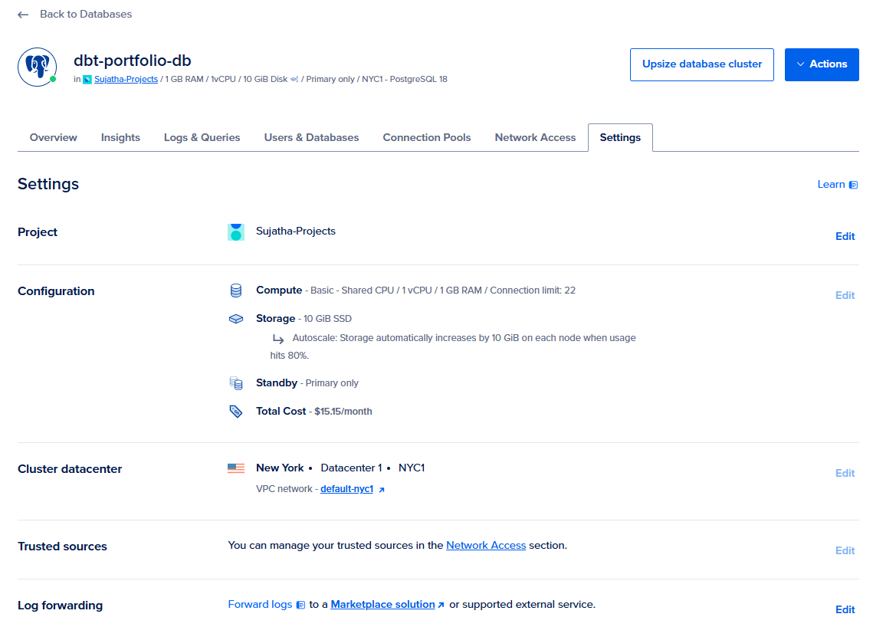
Task: Click the Storage disk icon
Action: tap(236, 319)
